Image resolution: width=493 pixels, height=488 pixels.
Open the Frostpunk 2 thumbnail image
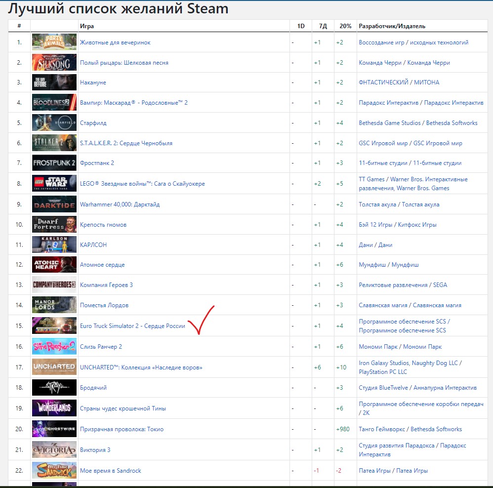[54, 163]
